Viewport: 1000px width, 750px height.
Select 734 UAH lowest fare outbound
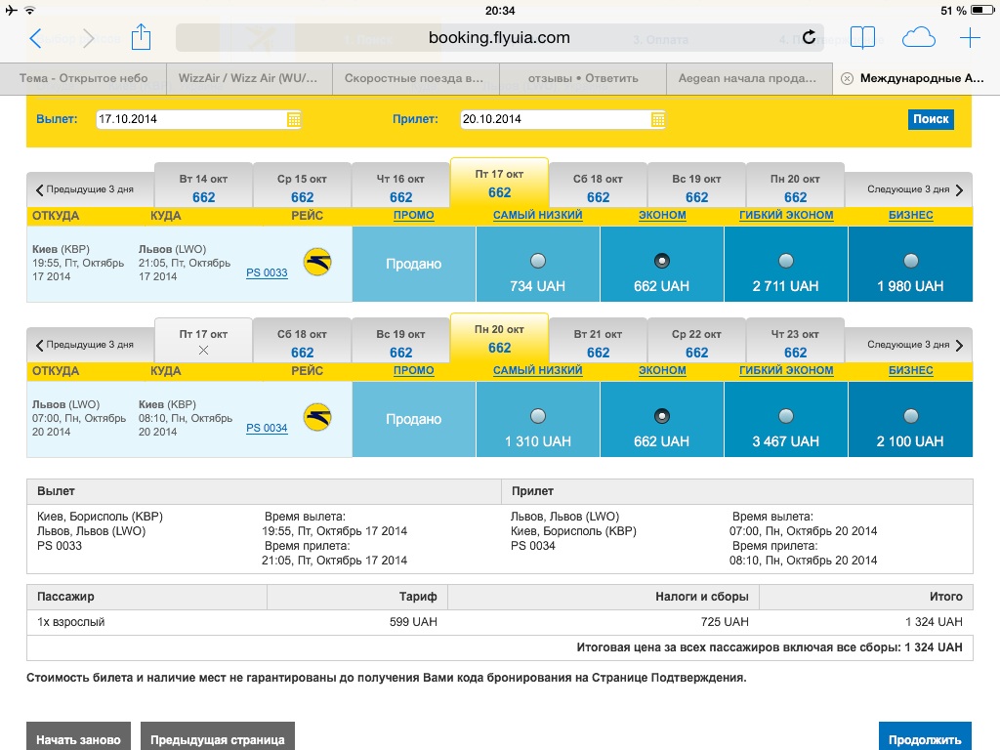538,261
